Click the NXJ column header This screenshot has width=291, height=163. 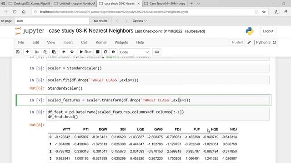coord(233,129)
